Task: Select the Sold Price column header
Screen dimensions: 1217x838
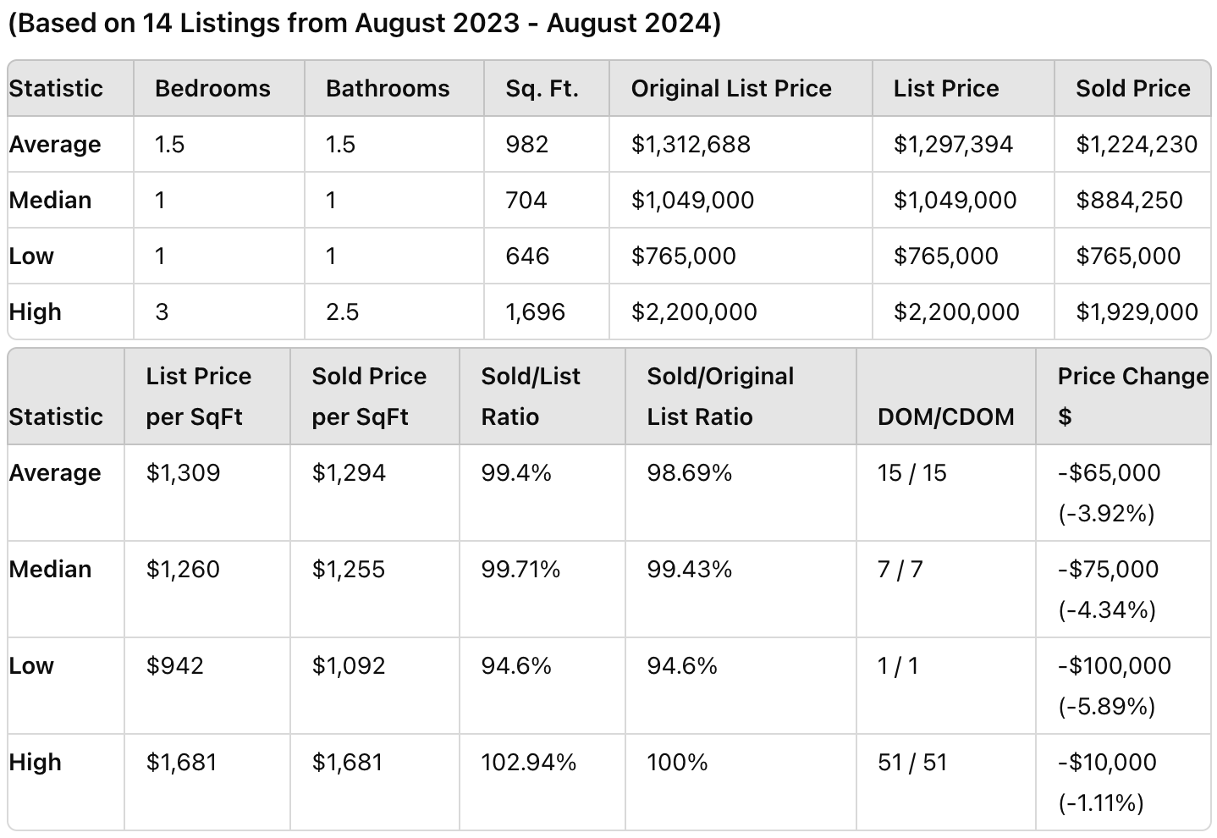Action: pyautogui.click(x=1132, y=88)
